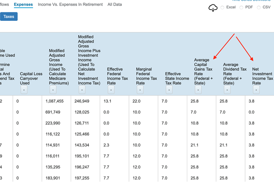Collapse the Average Dividend Tax Rate column
The height and width of the screenshot is (182, 274).
pos(227,90)
